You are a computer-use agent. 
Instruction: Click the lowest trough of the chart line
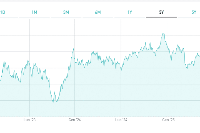(52, 102)
